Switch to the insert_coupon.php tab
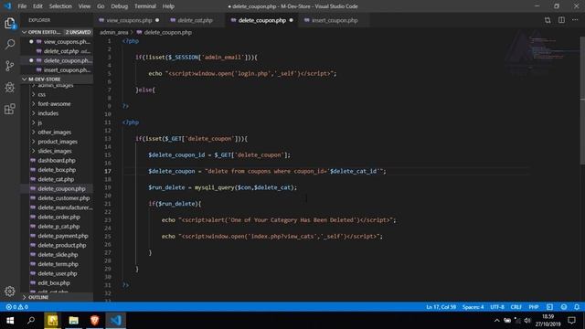This screenshot has height=329, width=585. (x=335, y=20)
